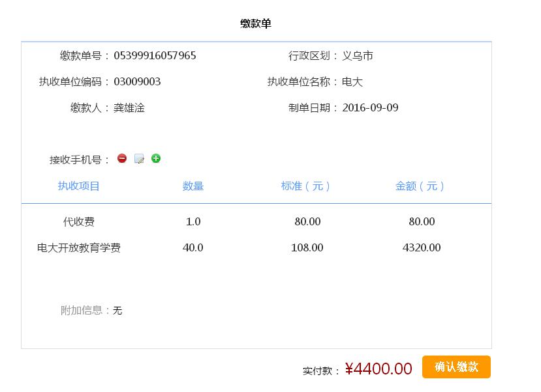The image size is (541, 392).
Task: Click the 数量 column header
Action: (193, 186)
